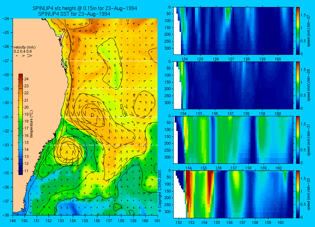Select the lat=-33 speed section plot
Screen dimensions: 315x227
(233, 194)
